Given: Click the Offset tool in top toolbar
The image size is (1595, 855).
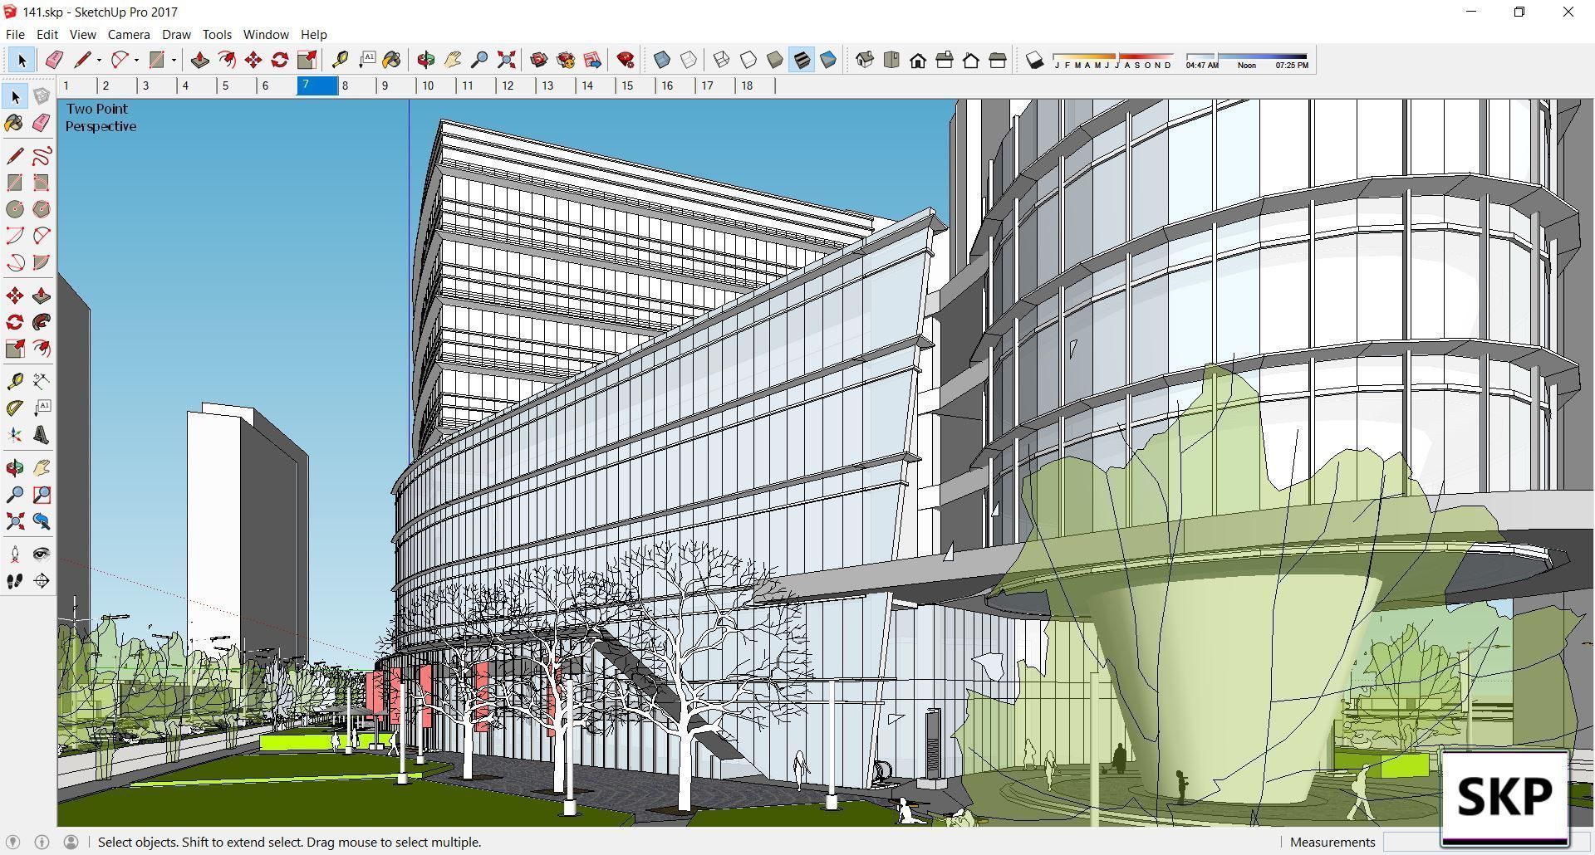Looking at the screenshot, I should [x=226, y=60].
